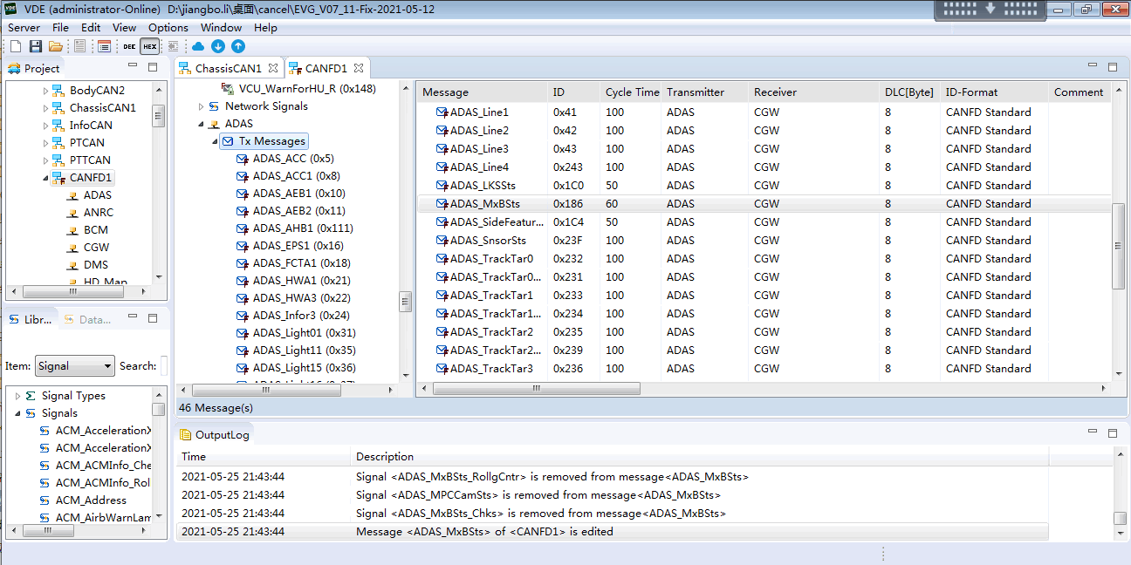Screen dimensions: 1131x565
Task: Select ADAS_Light01 (0x31) in the tree
Action: (x=304, y=333)
